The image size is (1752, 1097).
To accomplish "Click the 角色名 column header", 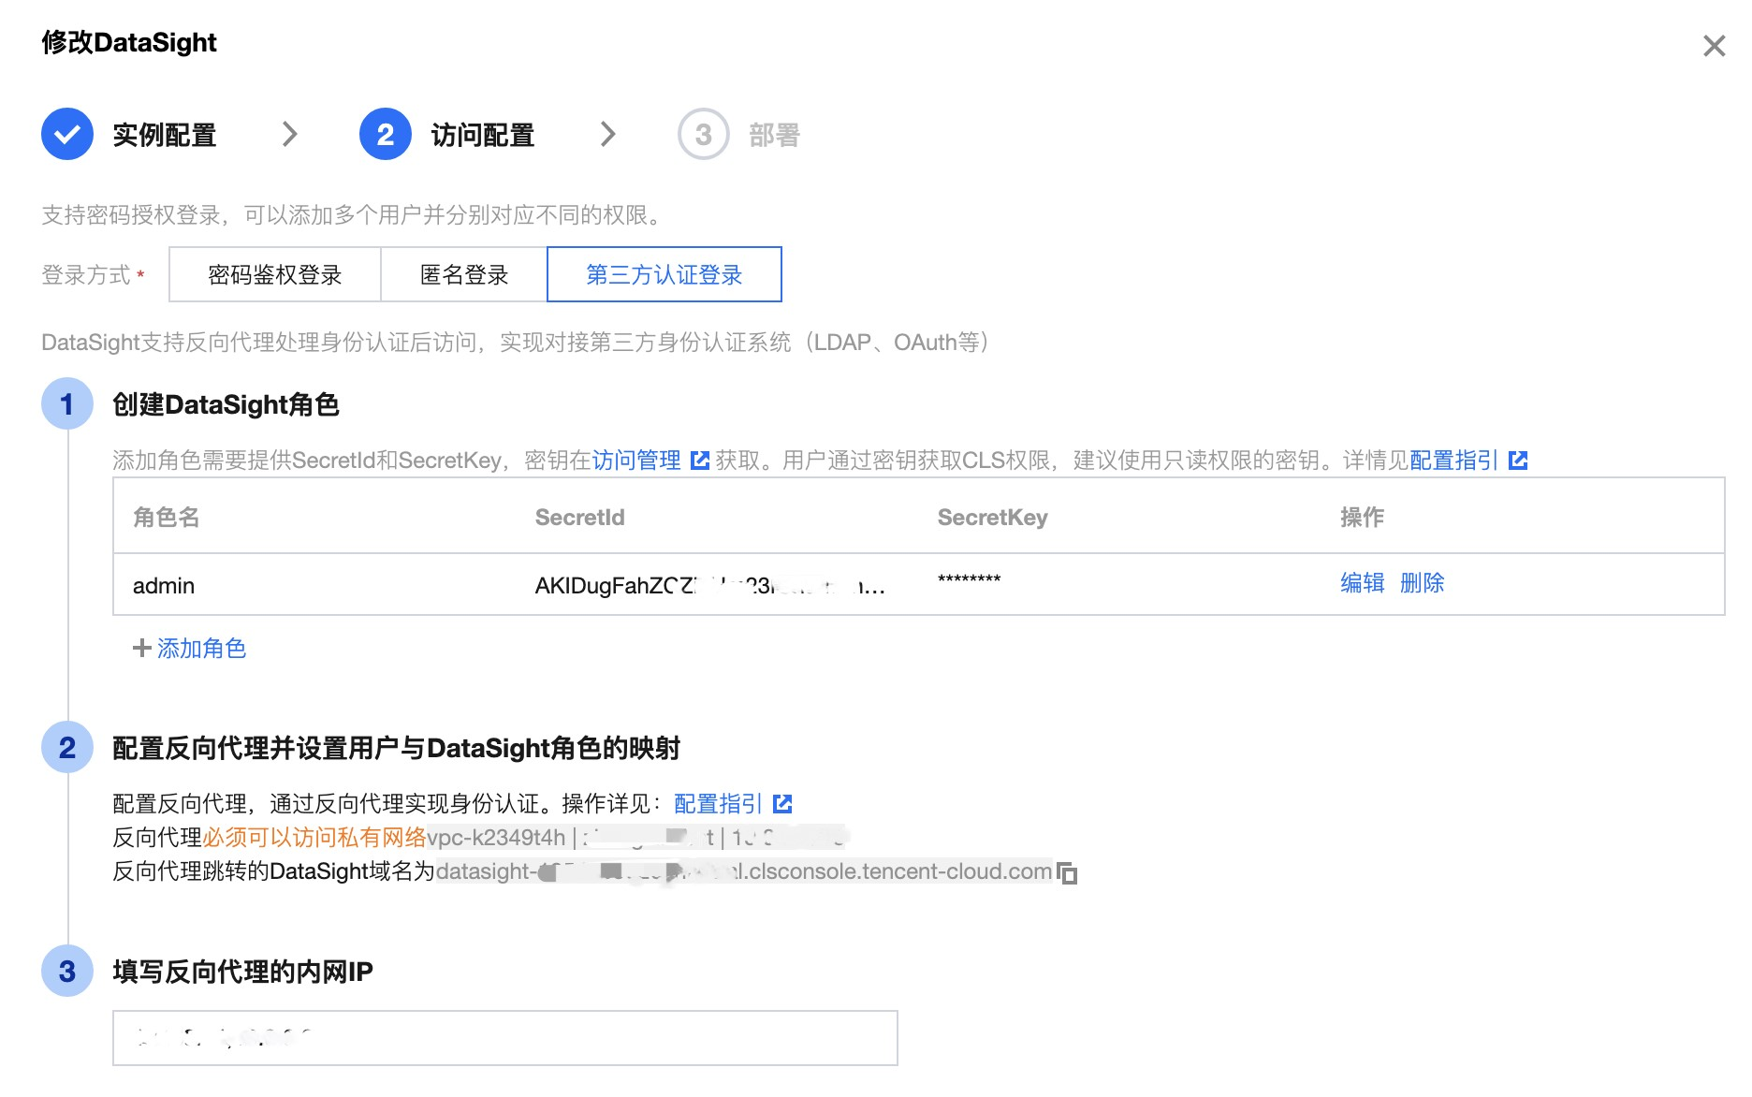I will point(167,518).
